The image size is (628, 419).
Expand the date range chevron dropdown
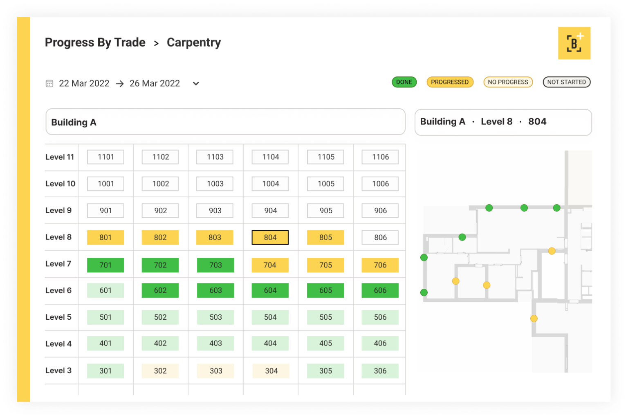(x=195, y=83)
